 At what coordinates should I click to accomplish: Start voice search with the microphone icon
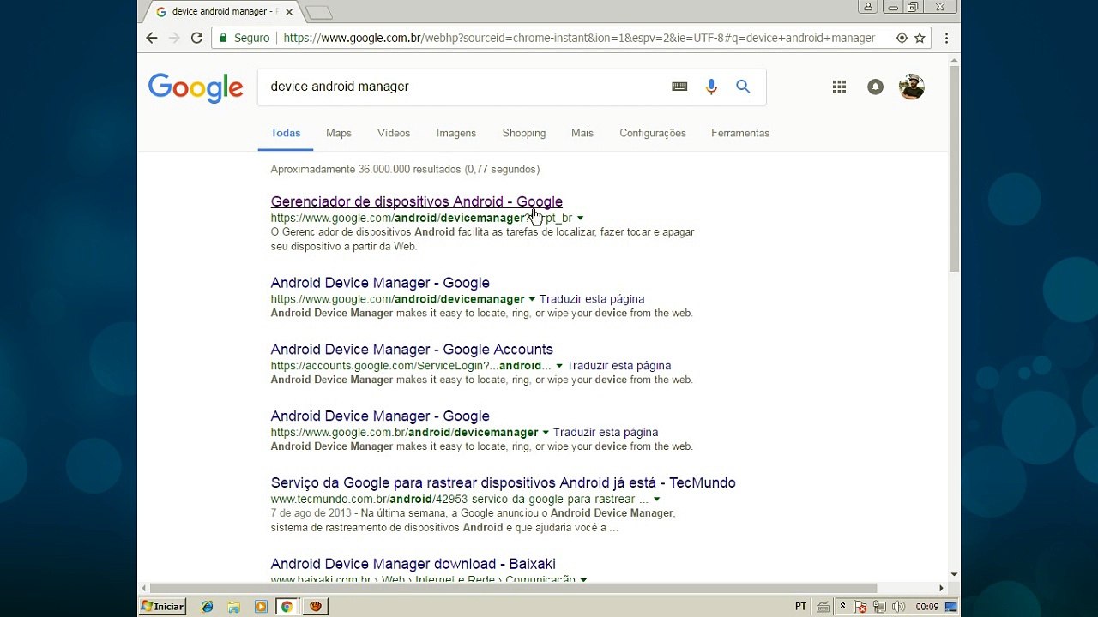click(711, 87)
